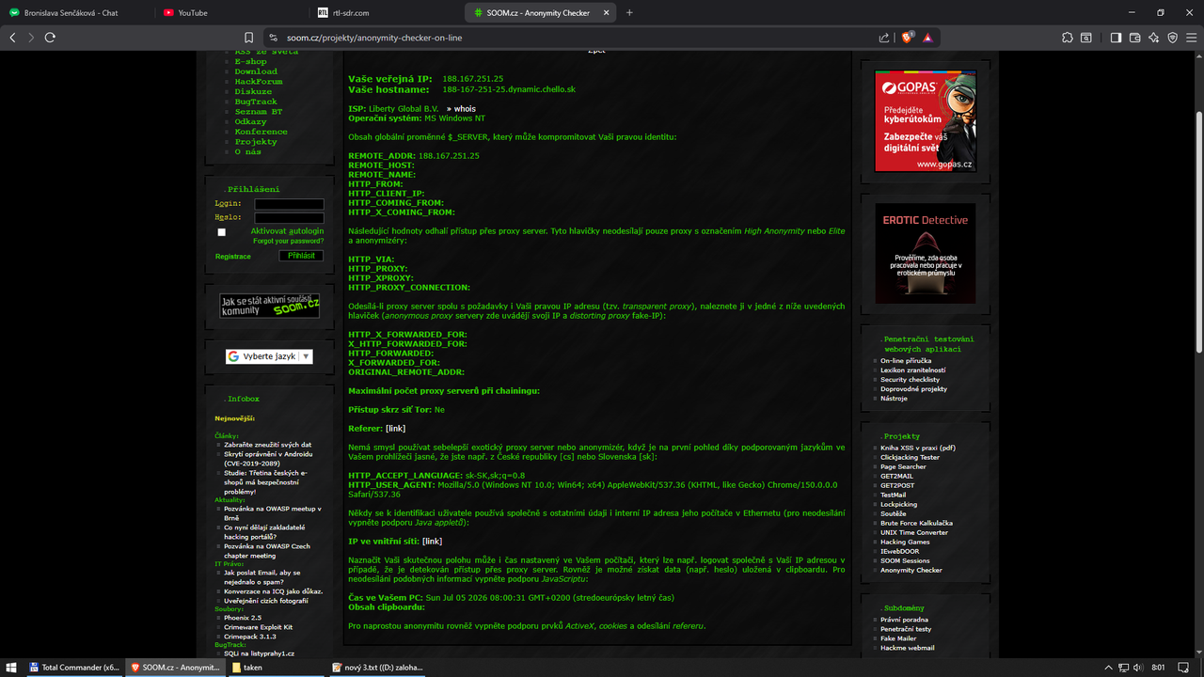The width and height of the screenshot is (1204, 677).
Task: Open Odkazy in the left menu
Action: pyautogui.click(x=250, y=121)
